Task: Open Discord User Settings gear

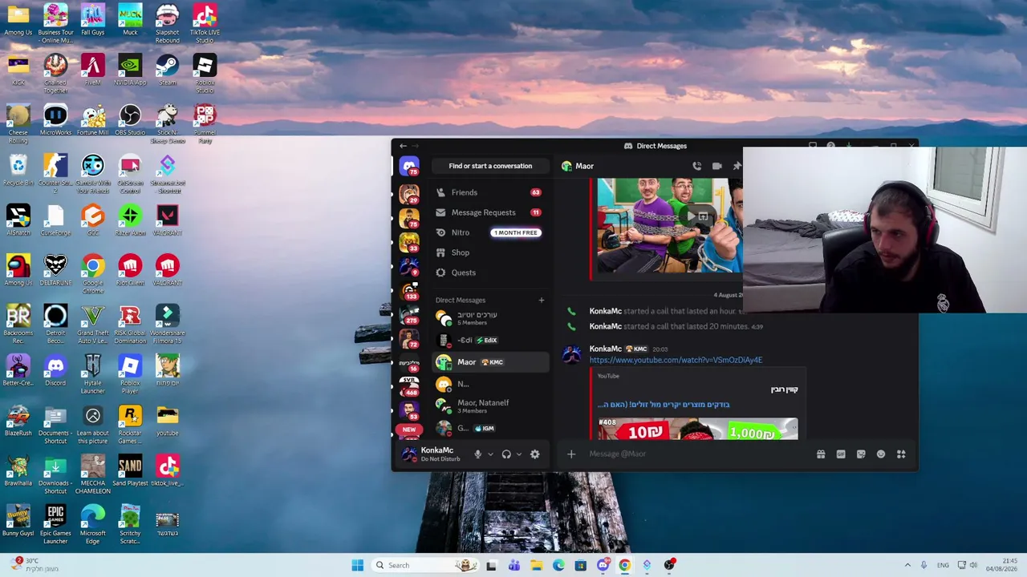Action: 535,454
